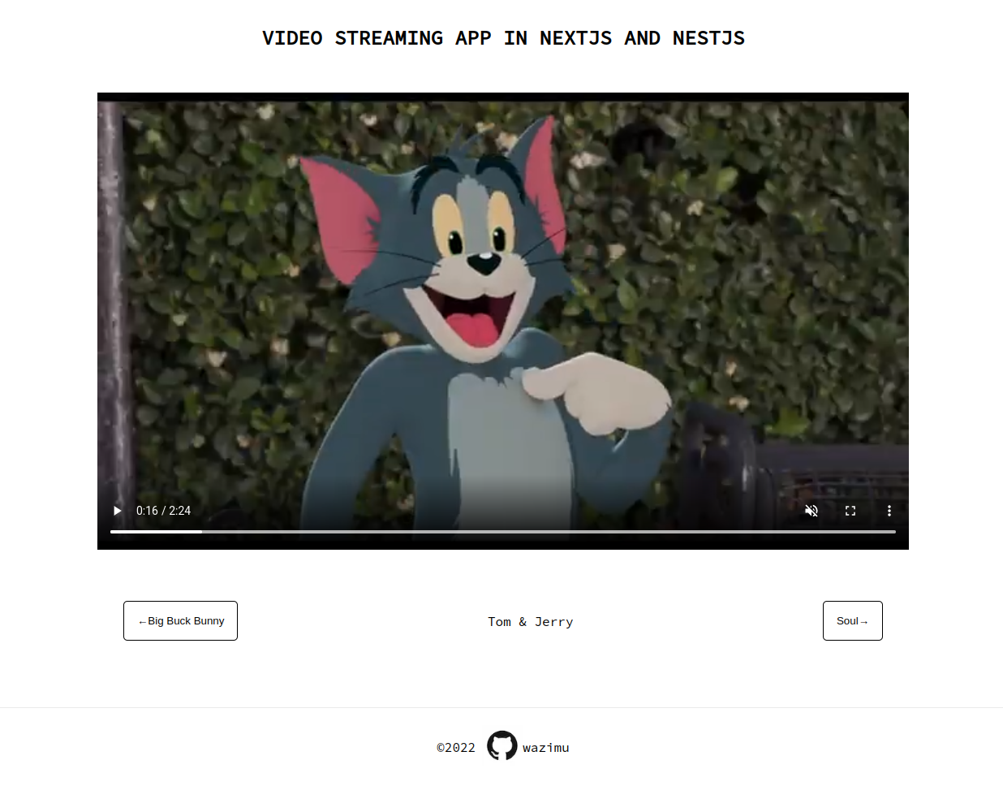Enter fullscreen mode on the player

point(850,511)
